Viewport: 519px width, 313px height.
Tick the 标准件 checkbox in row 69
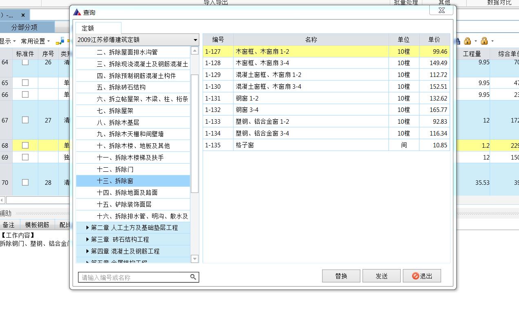coord(25,157)
